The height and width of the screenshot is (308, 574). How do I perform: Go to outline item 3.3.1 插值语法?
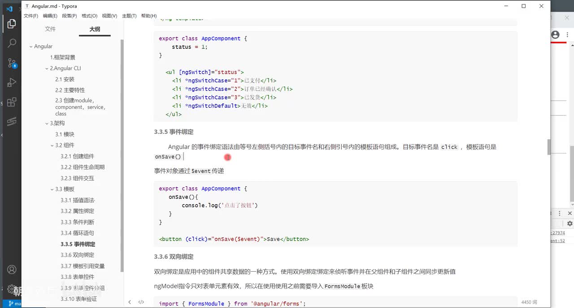coord(78,200)
